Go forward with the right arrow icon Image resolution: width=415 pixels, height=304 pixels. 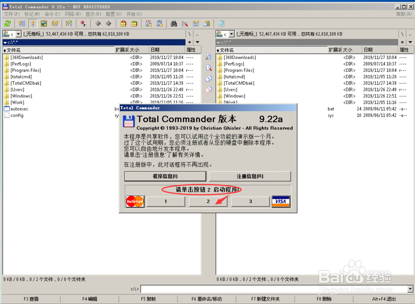(x=108, y=24)
